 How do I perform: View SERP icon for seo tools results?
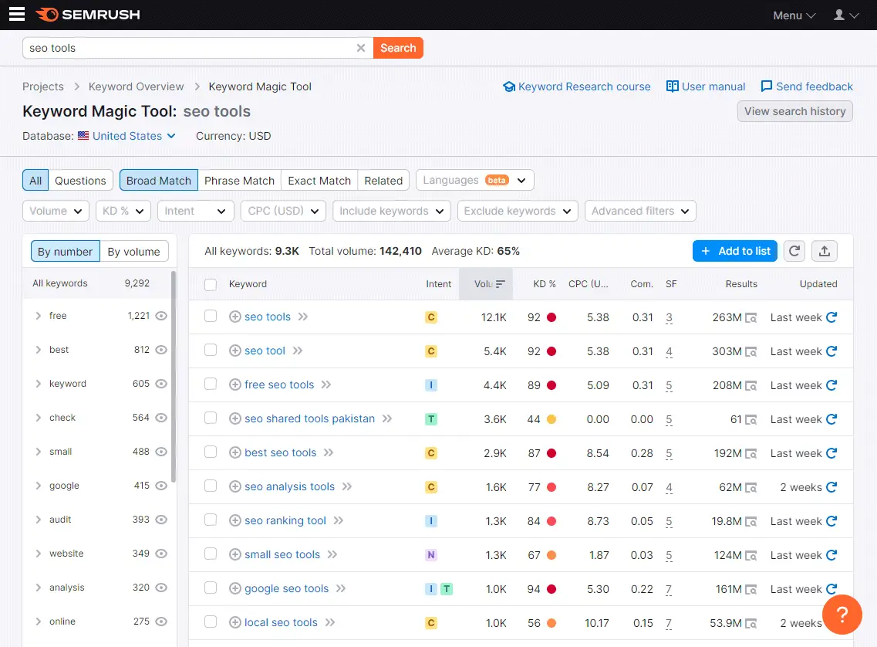pyautogui.click(x=751, y=318)
